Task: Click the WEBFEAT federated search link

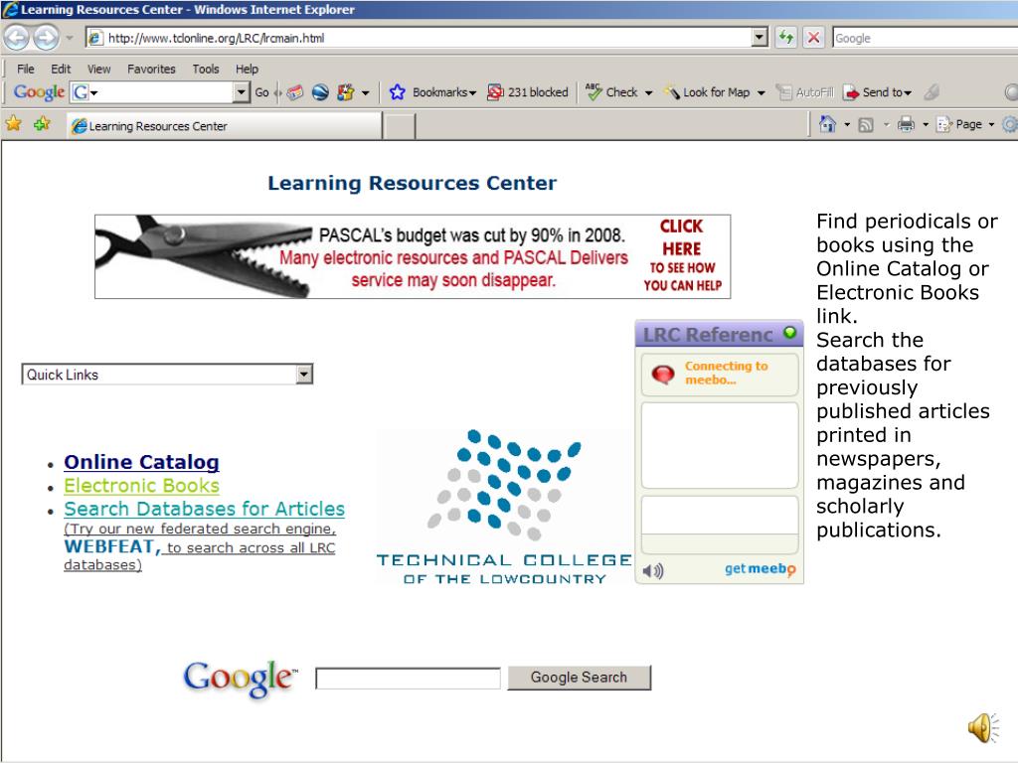Action: point(111,547)
